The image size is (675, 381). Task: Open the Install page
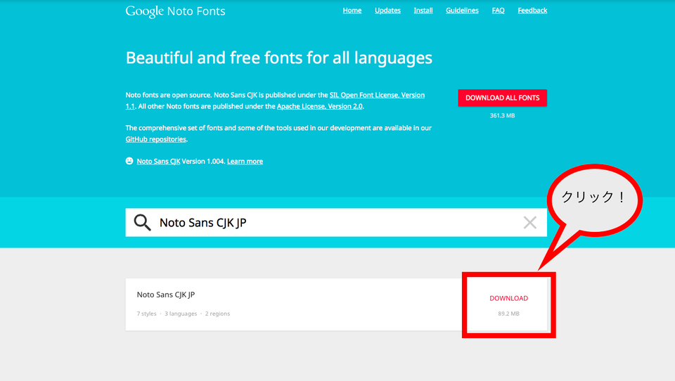423,11
